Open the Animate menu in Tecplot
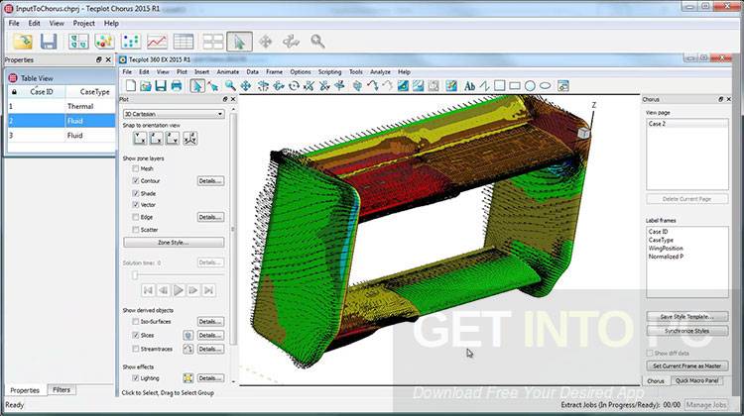The height and width of the screenshot is (416, 744). (227, 71)
